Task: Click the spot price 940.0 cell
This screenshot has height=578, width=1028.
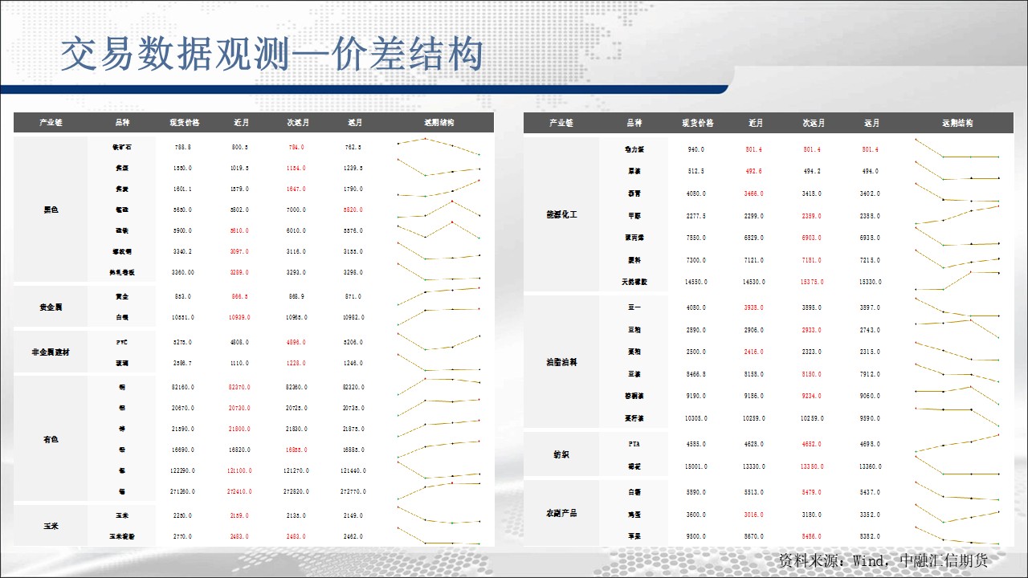Action: click(696, 149)
